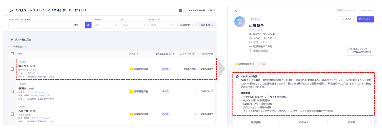
Task: Open the その他 menu
Action: (346, 19)
